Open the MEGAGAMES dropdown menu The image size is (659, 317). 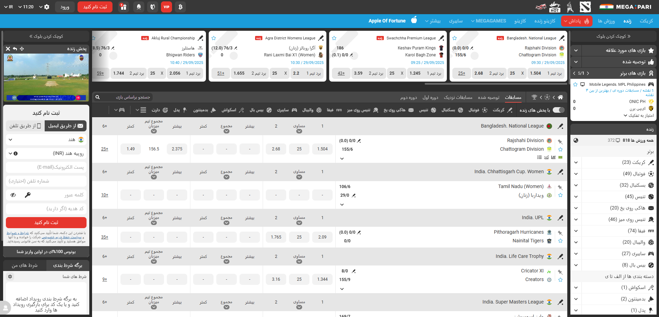[488, 21]
